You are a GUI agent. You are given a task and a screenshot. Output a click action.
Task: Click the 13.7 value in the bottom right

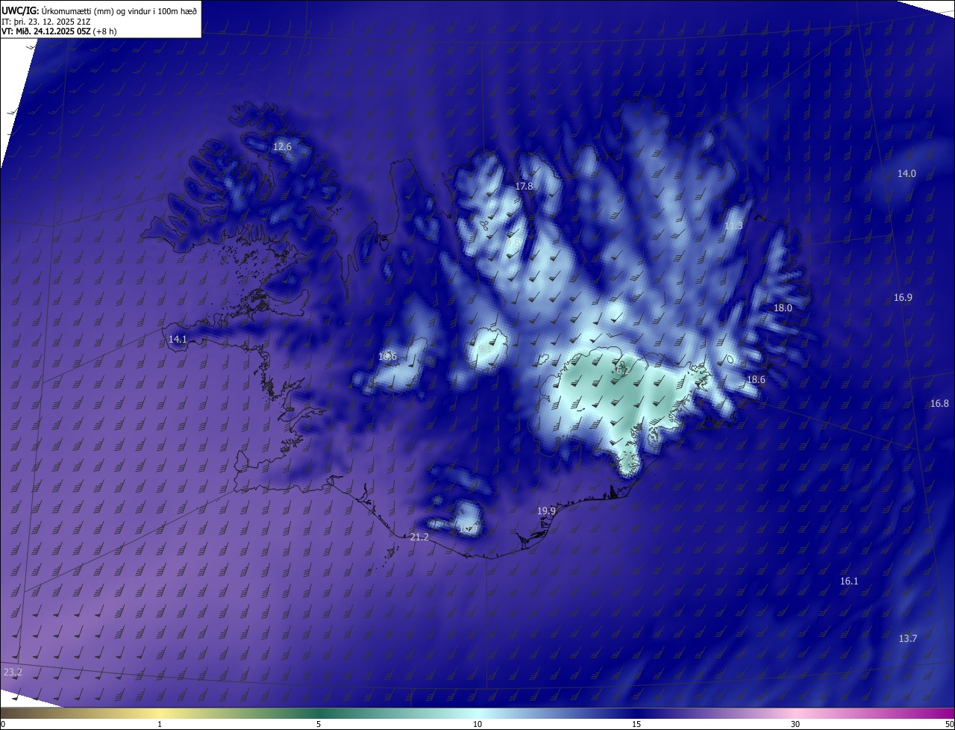pyautogui.click(x=907, y=639)
